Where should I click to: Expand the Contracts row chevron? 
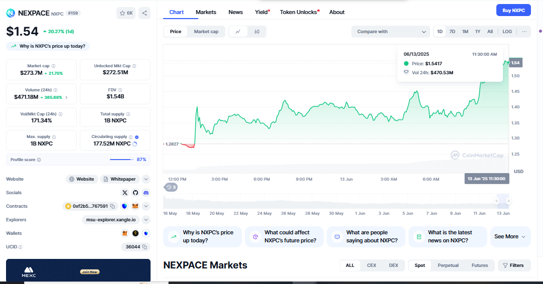[x=146, y=206]
